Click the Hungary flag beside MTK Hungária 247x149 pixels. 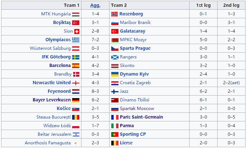point(76,14)
